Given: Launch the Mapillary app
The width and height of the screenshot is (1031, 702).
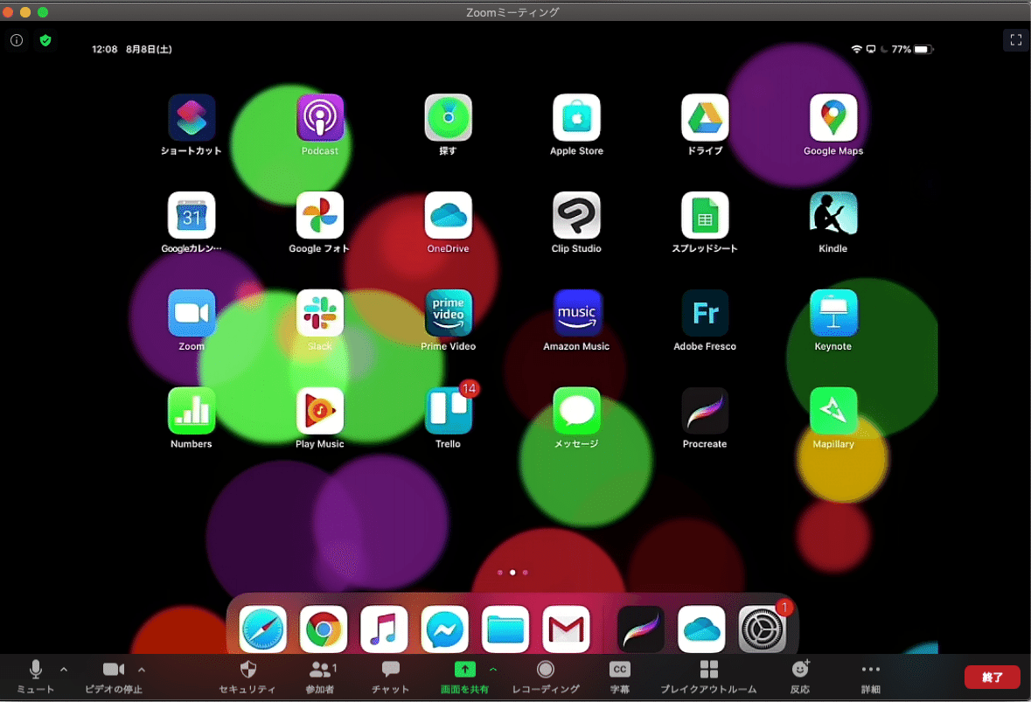Looking at the screenshot, I should click(x=833, y=412).
